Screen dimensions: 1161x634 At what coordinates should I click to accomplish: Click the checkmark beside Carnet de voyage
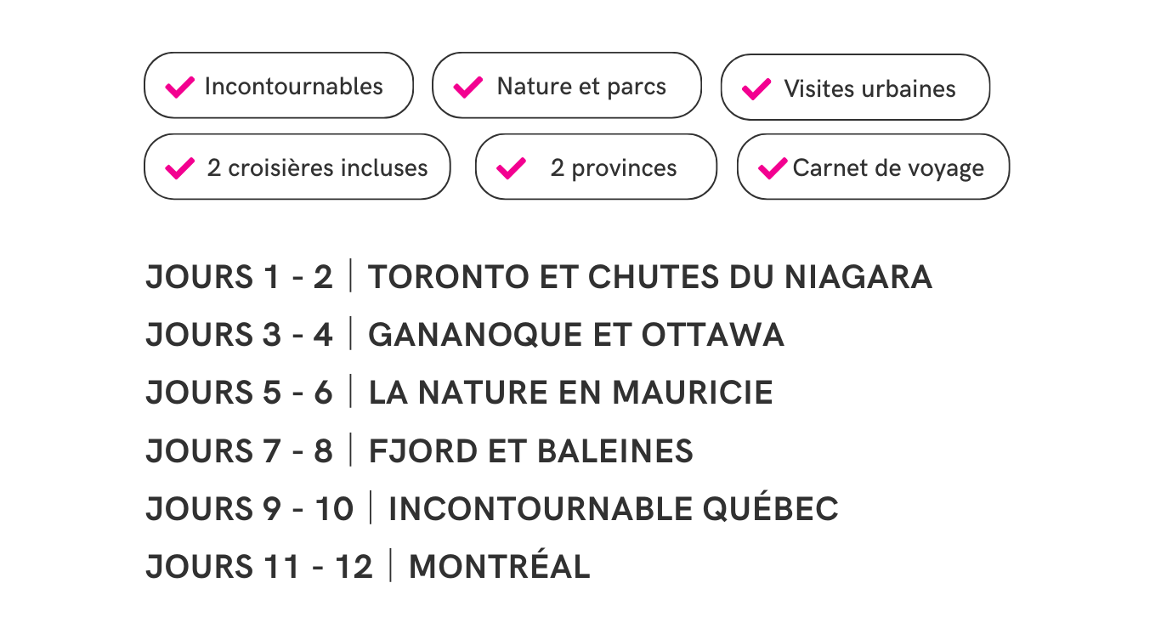coord(773,168)
